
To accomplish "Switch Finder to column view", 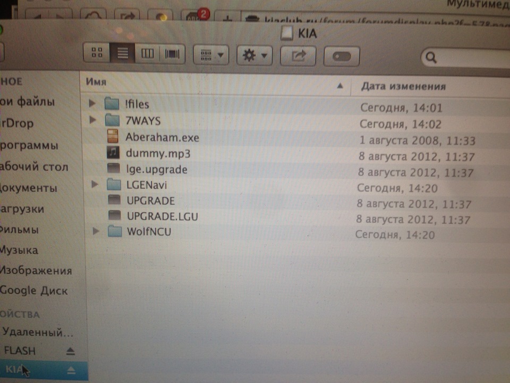I will pos(147,53).
